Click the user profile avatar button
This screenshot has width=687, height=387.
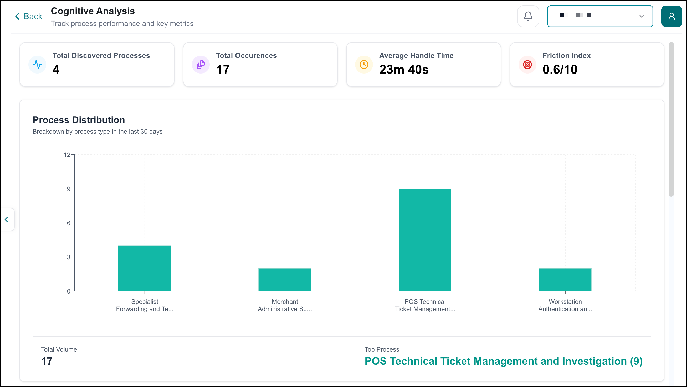coord(671,16)
